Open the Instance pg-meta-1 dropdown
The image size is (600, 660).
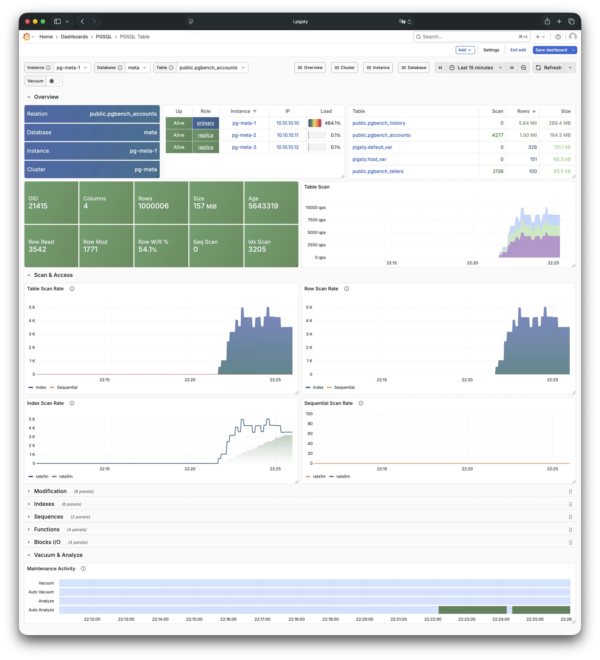tap(72, 68)
